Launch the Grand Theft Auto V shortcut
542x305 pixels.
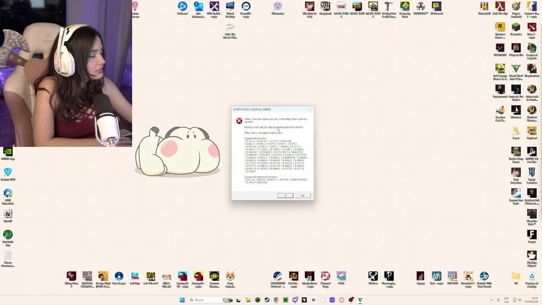click(x=516, y=72)
